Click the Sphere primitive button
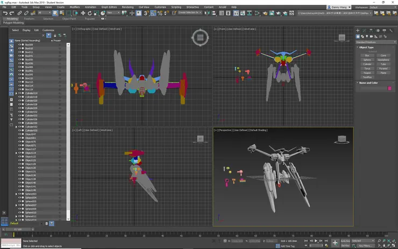The width and height of the screenshot is (398, 249). point(367,60)
